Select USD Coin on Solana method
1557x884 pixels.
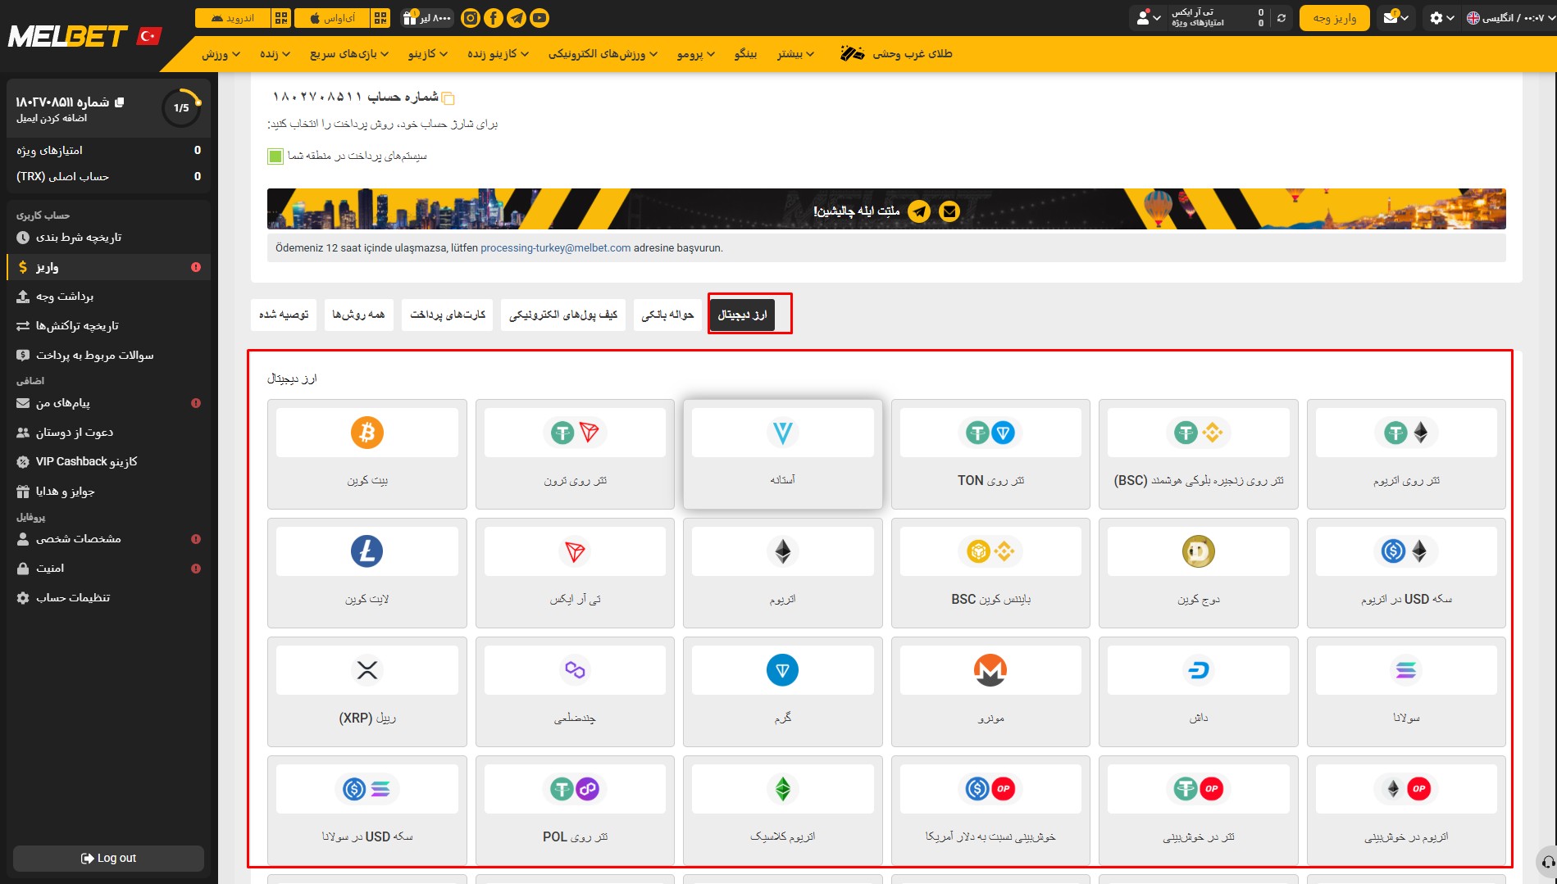coord(367,810)
